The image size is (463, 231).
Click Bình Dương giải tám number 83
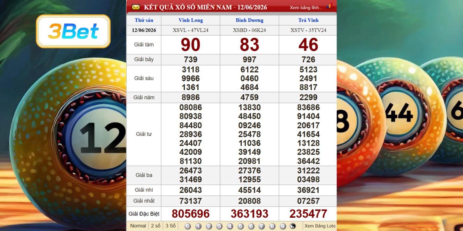pyautogui.click(x=249, y=45)
